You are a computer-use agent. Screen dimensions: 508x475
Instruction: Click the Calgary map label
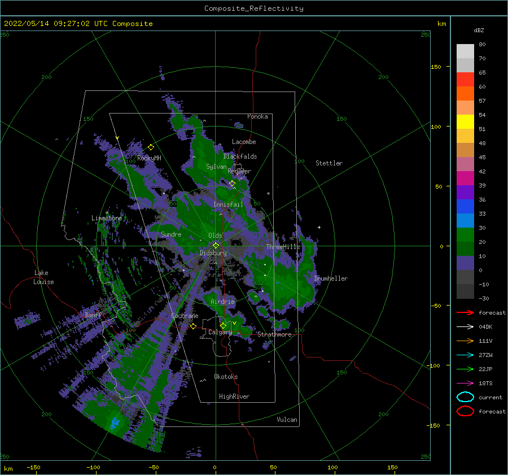click(x=220, y=332)
